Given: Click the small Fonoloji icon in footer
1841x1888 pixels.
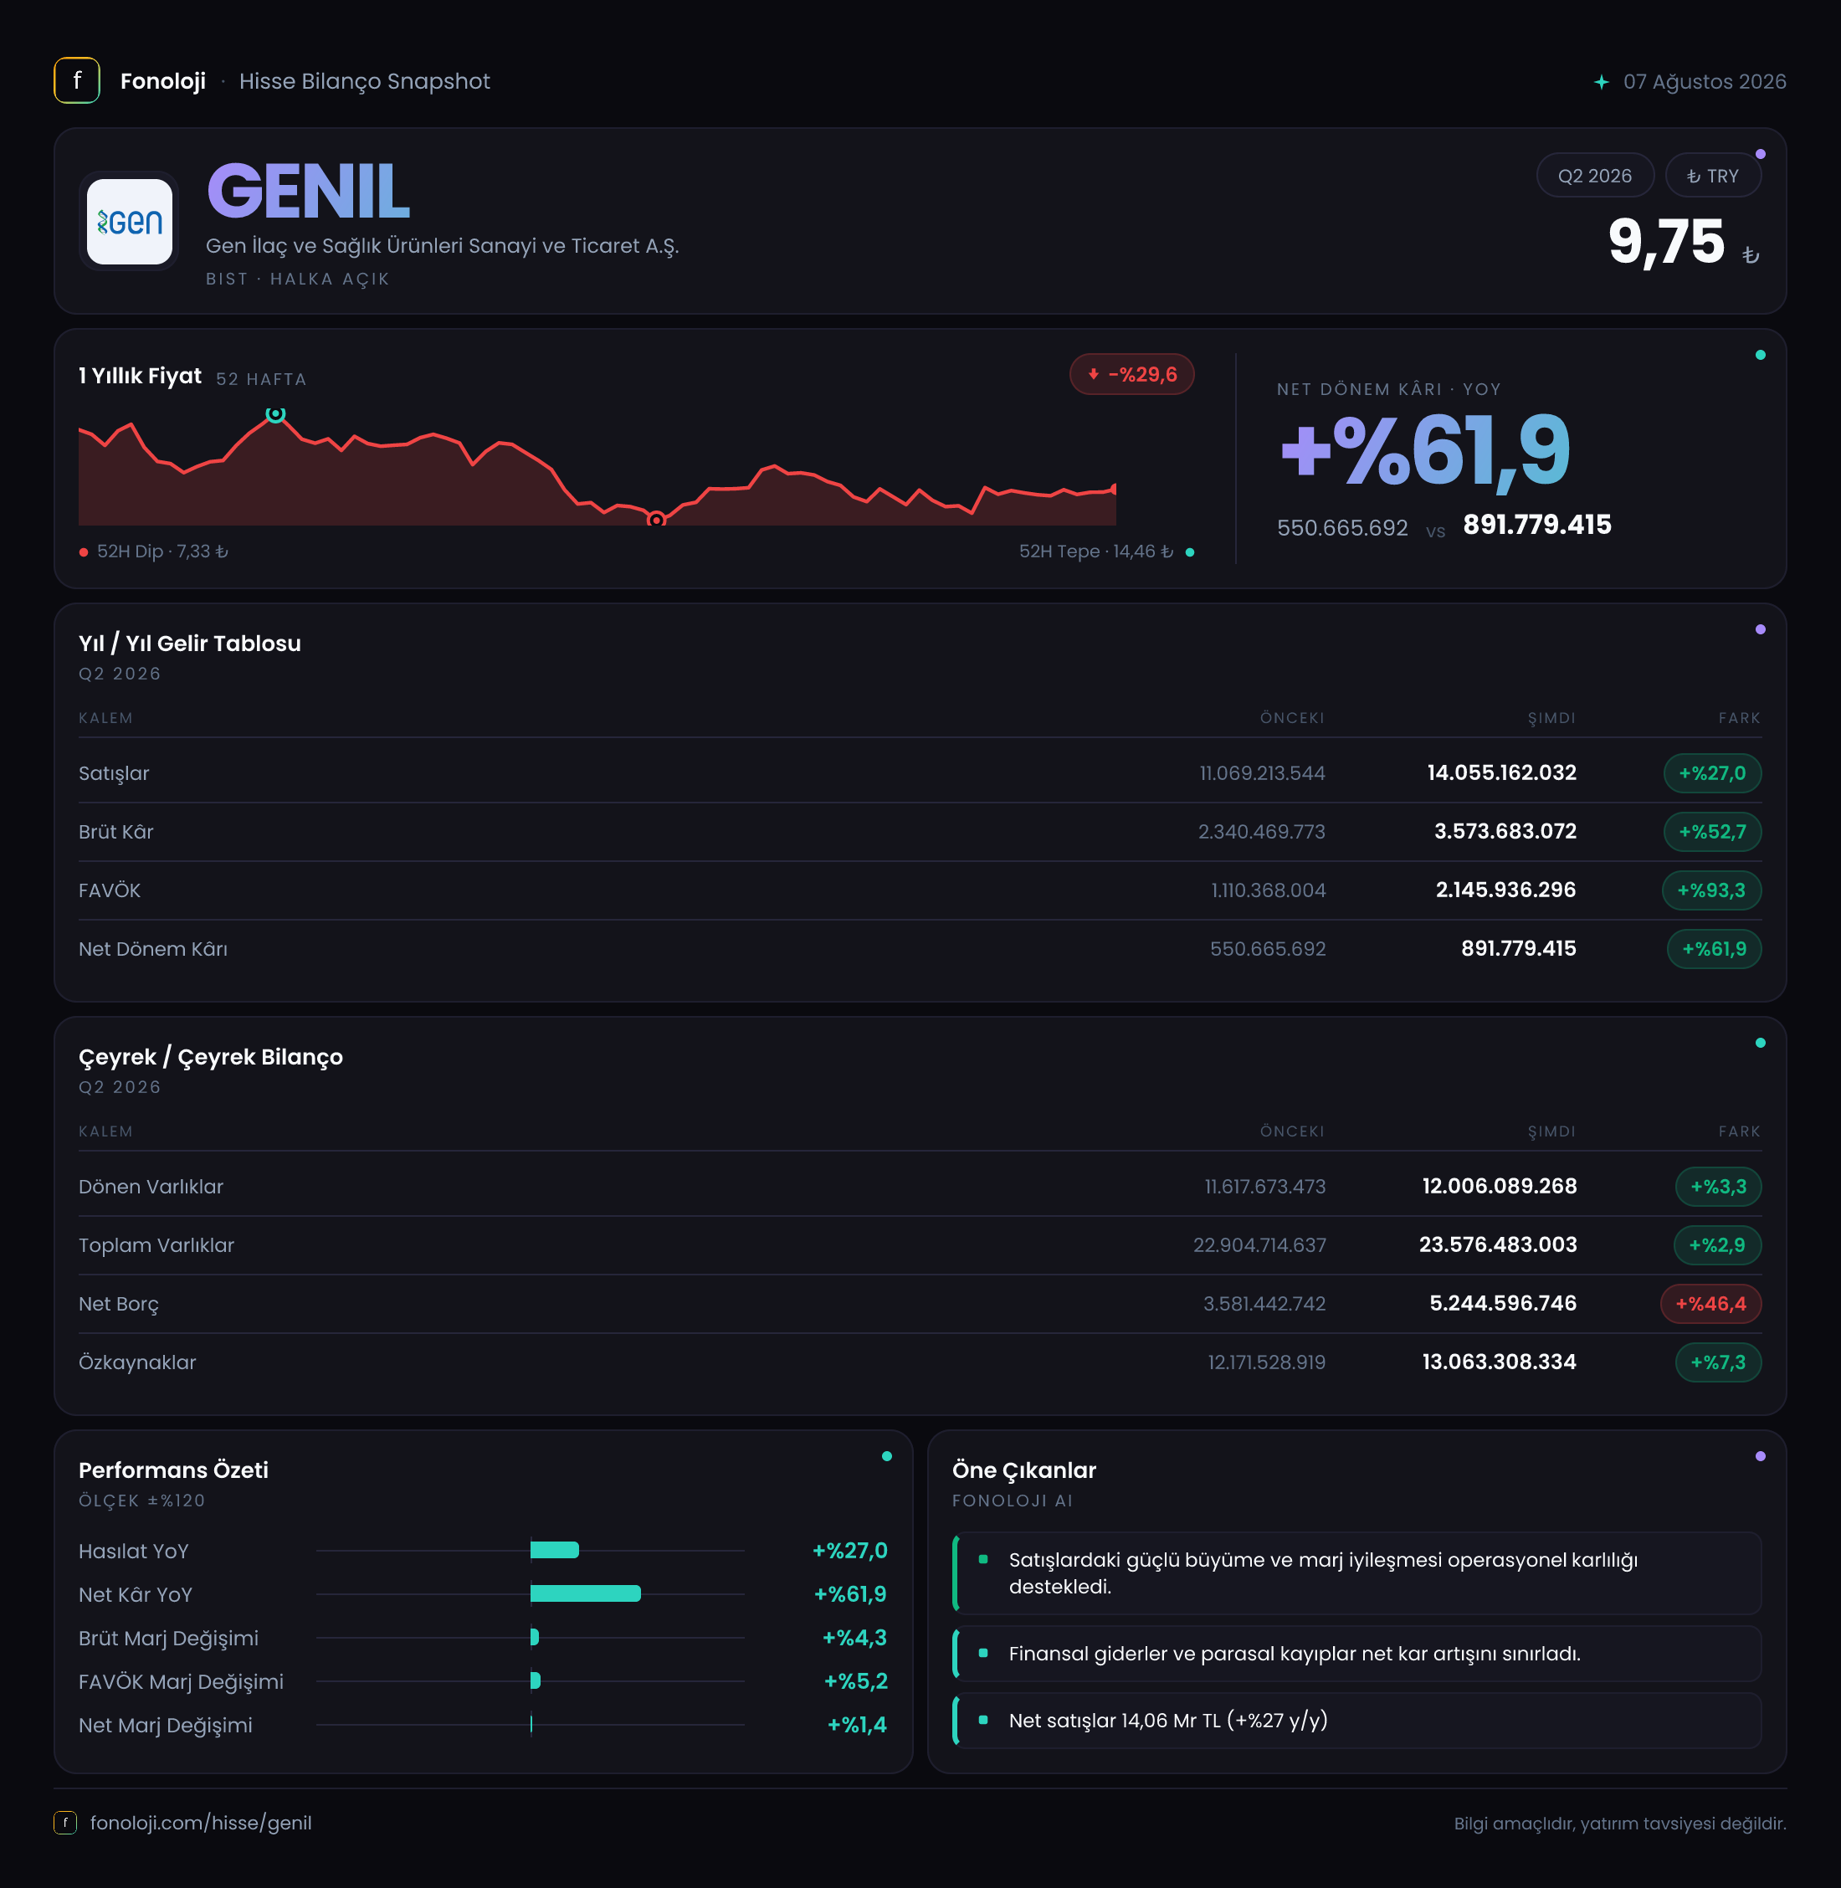Looking at the screenshot, I should tap(64, 1822).
